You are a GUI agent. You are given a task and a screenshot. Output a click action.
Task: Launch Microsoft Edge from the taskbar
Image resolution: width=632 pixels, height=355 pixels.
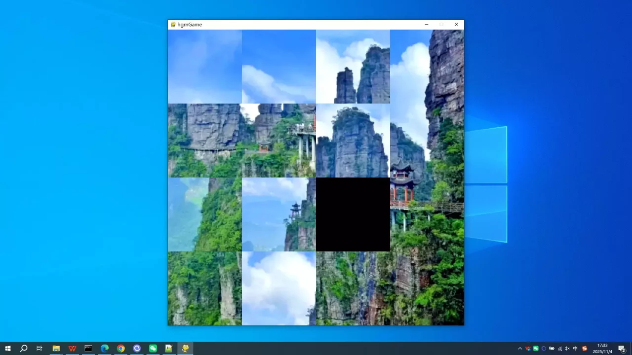[104, 349]
